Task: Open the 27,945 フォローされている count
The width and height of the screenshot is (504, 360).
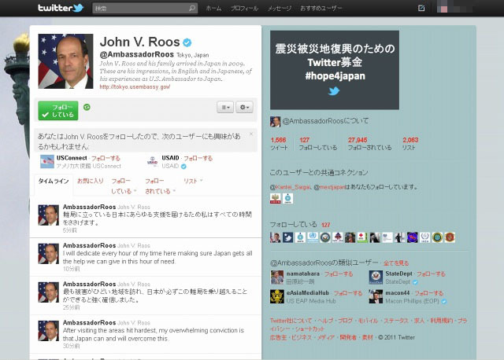Action: coord(369,144)
